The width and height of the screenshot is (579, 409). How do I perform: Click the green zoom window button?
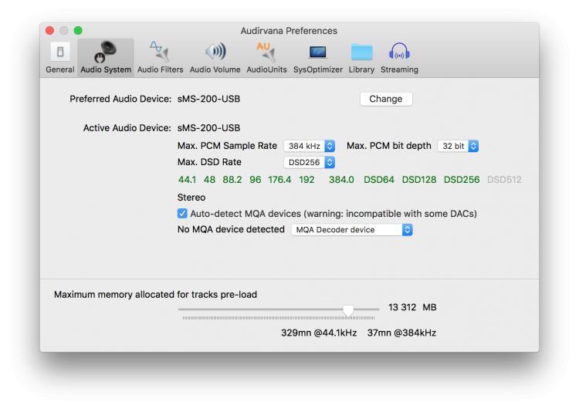(x=78, y=31)
